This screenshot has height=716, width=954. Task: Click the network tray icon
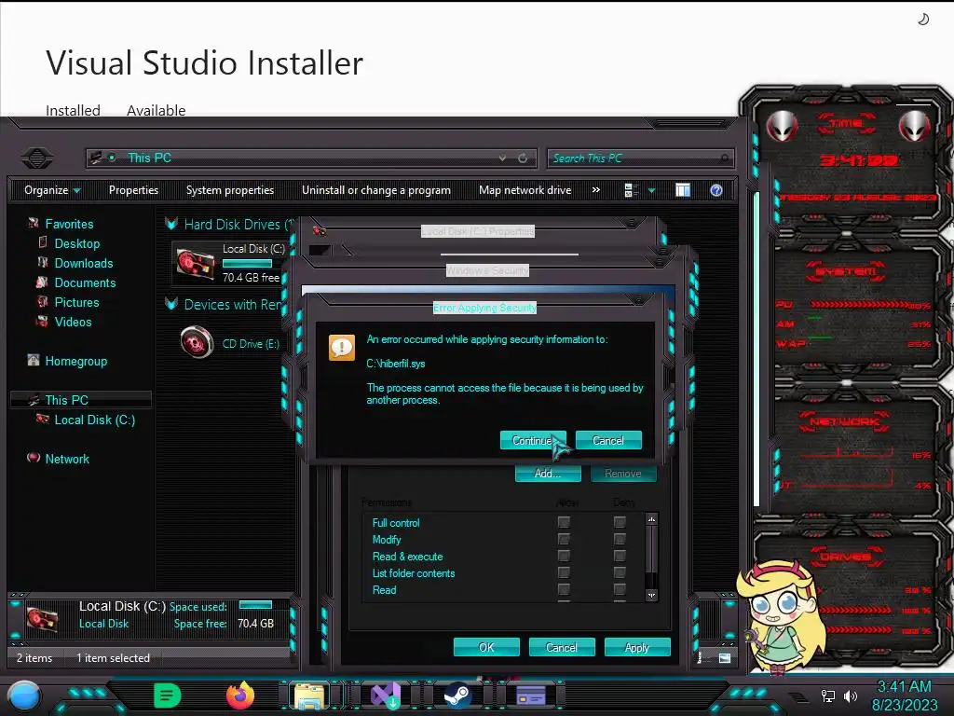click(x=827, y=695)
